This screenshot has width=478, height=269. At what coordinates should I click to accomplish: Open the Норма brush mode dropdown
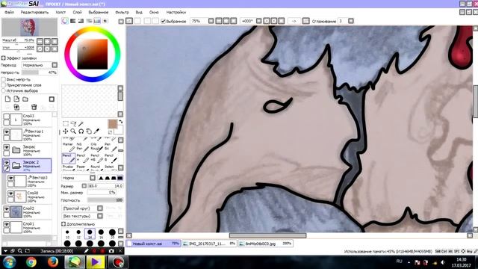tap(93, 178)
